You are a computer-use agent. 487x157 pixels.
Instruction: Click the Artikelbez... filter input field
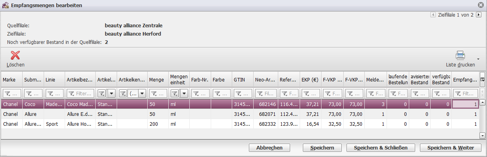coord(81,93)
